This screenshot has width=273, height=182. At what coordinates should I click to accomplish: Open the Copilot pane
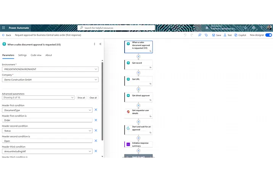pos(240,35)
